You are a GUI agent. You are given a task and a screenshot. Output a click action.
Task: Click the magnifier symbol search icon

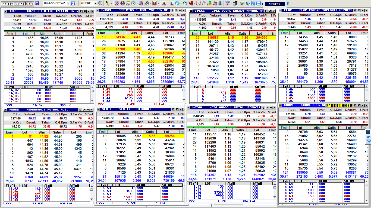click(x=100, y=4)
